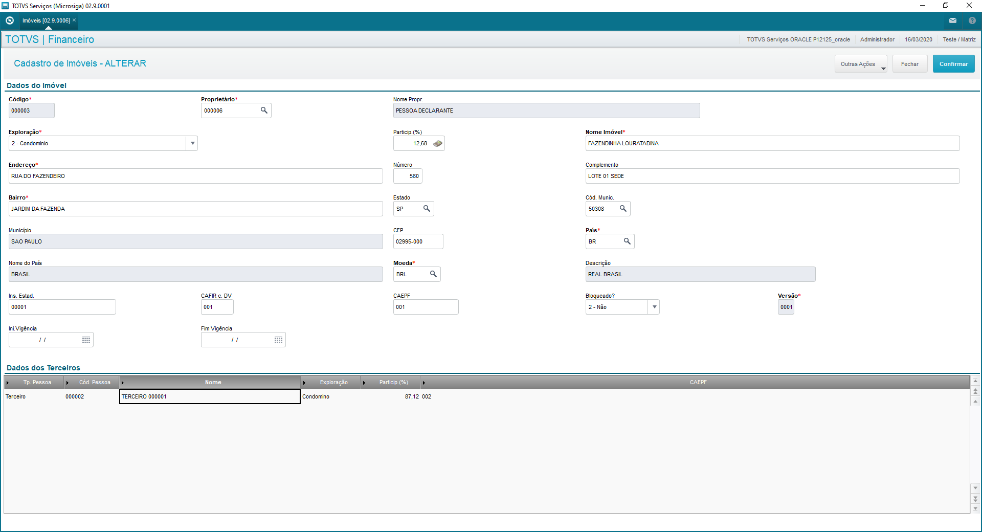Select TERCEIRO 000001 cell in grid

210,396
